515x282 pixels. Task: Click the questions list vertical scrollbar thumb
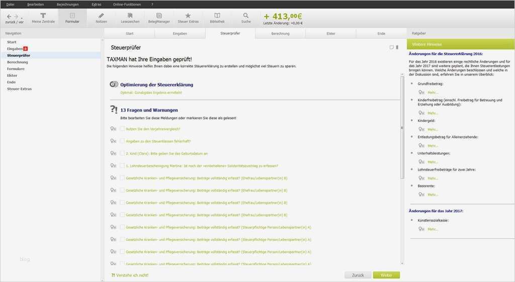[402, 128]
